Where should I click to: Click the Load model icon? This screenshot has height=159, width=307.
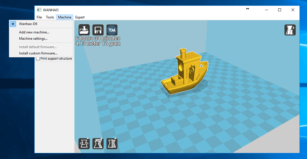[x=84, y=30]
